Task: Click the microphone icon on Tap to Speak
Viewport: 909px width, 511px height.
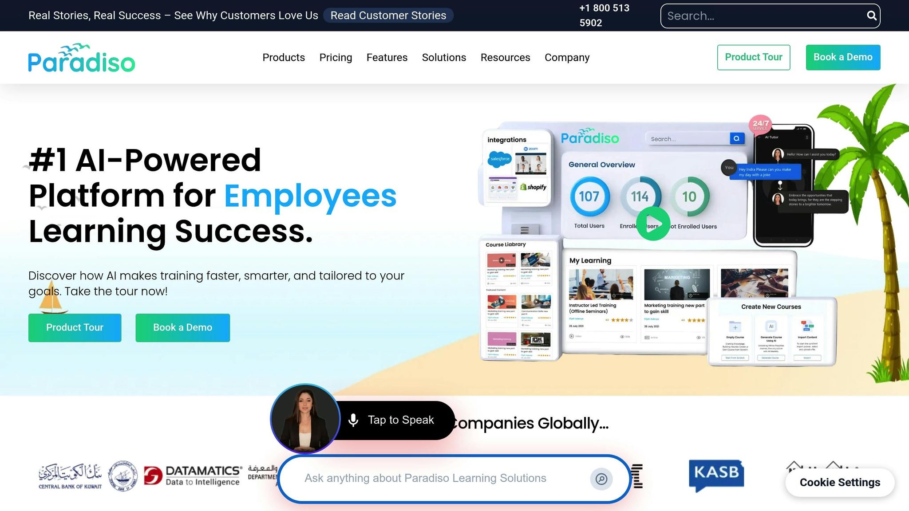Action: (x=353, y=420)
